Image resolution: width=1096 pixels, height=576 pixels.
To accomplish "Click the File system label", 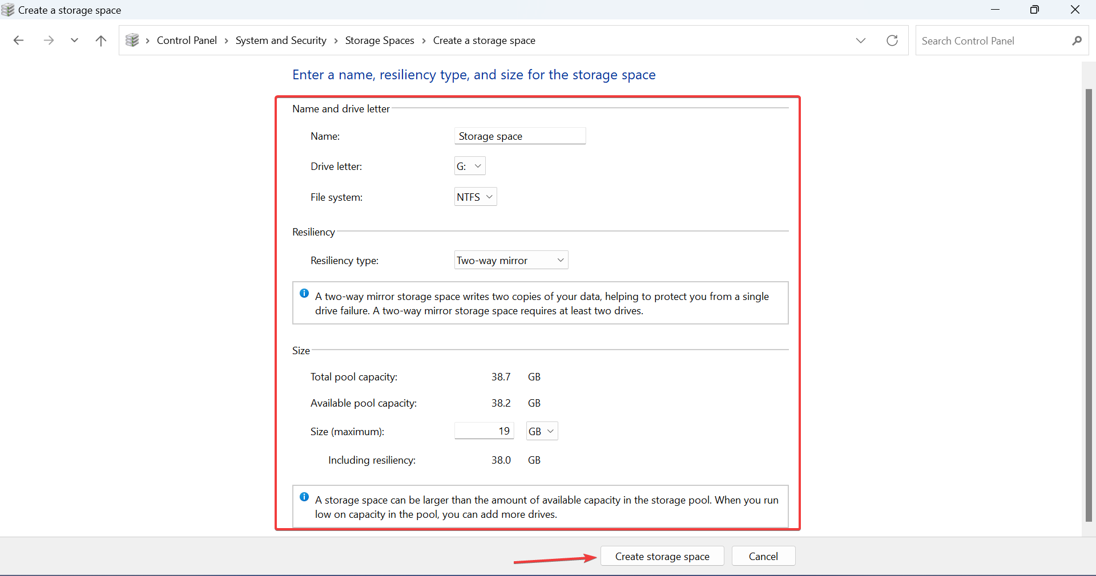I will tap(336, 197).
